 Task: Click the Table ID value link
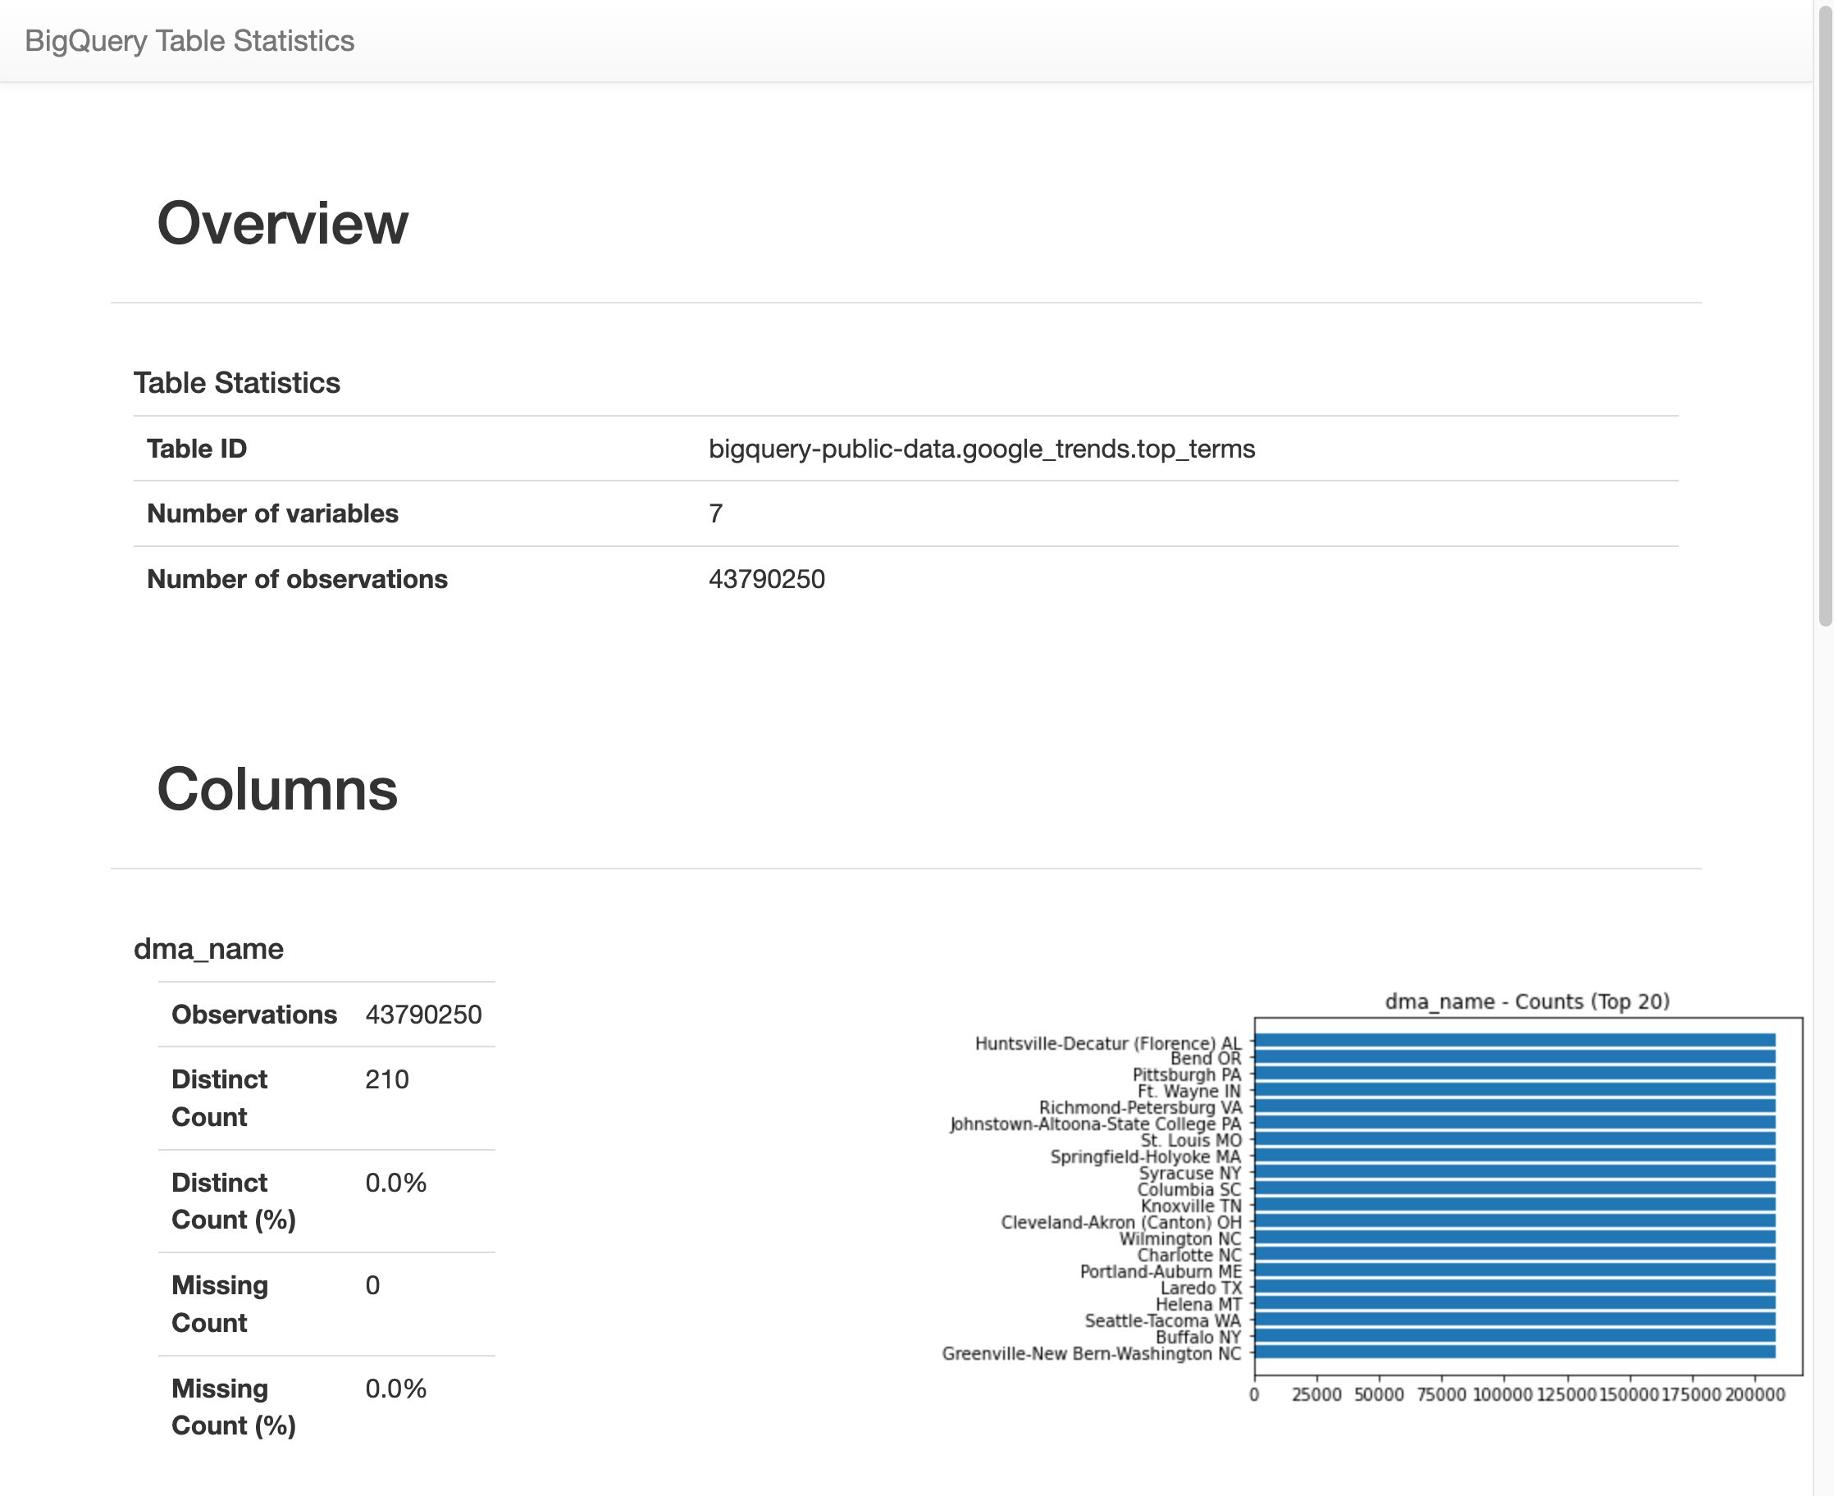981,448
